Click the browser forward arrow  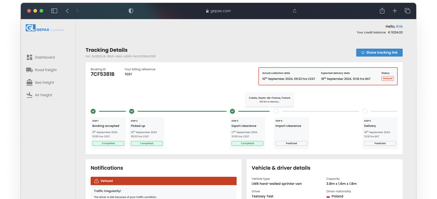tap(77, 11)
